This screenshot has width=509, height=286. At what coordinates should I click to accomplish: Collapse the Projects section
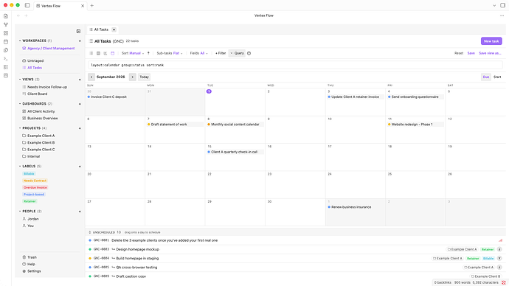click(20, 128)
